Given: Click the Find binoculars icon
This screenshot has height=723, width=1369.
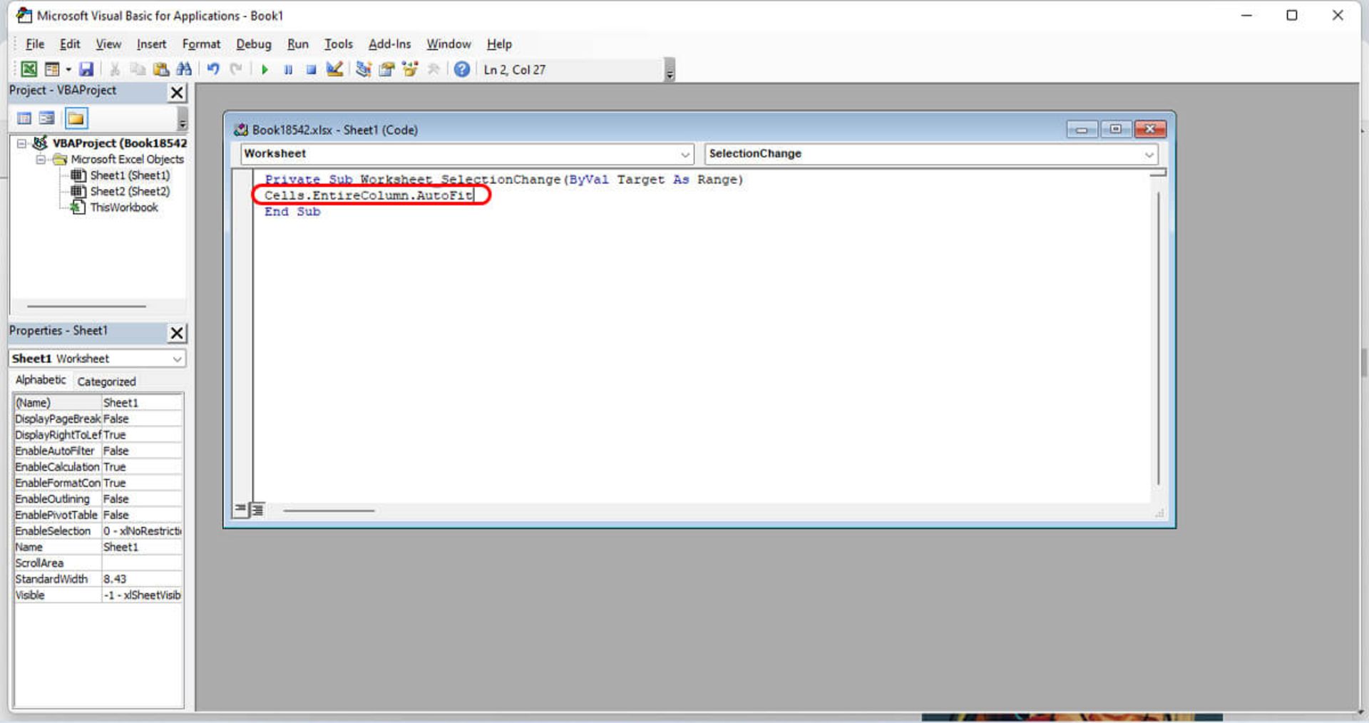Looking at the screenshot, I should 184,69.
